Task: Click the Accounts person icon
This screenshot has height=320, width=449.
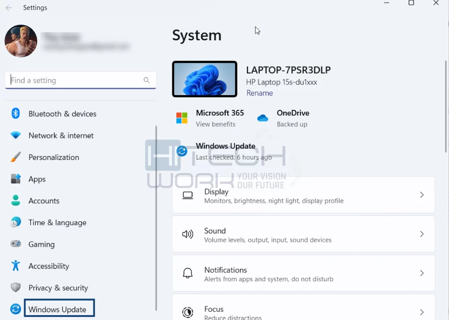Action: (x=15, y=200)
